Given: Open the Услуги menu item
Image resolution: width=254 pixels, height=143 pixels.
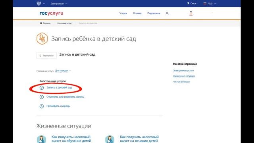Looking at the screenshot, I should point(123,13).
